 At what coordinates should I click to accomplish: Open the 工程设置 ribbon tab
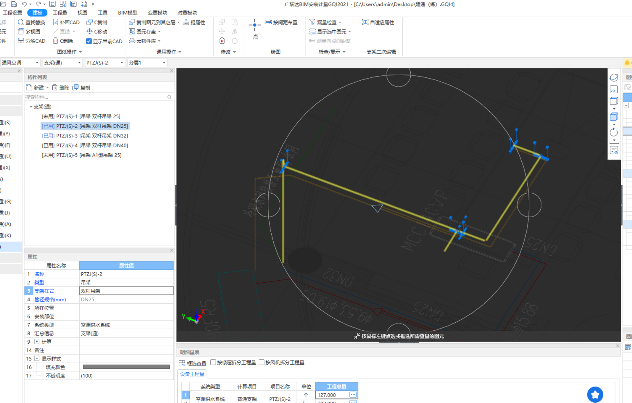pos(12,13)
